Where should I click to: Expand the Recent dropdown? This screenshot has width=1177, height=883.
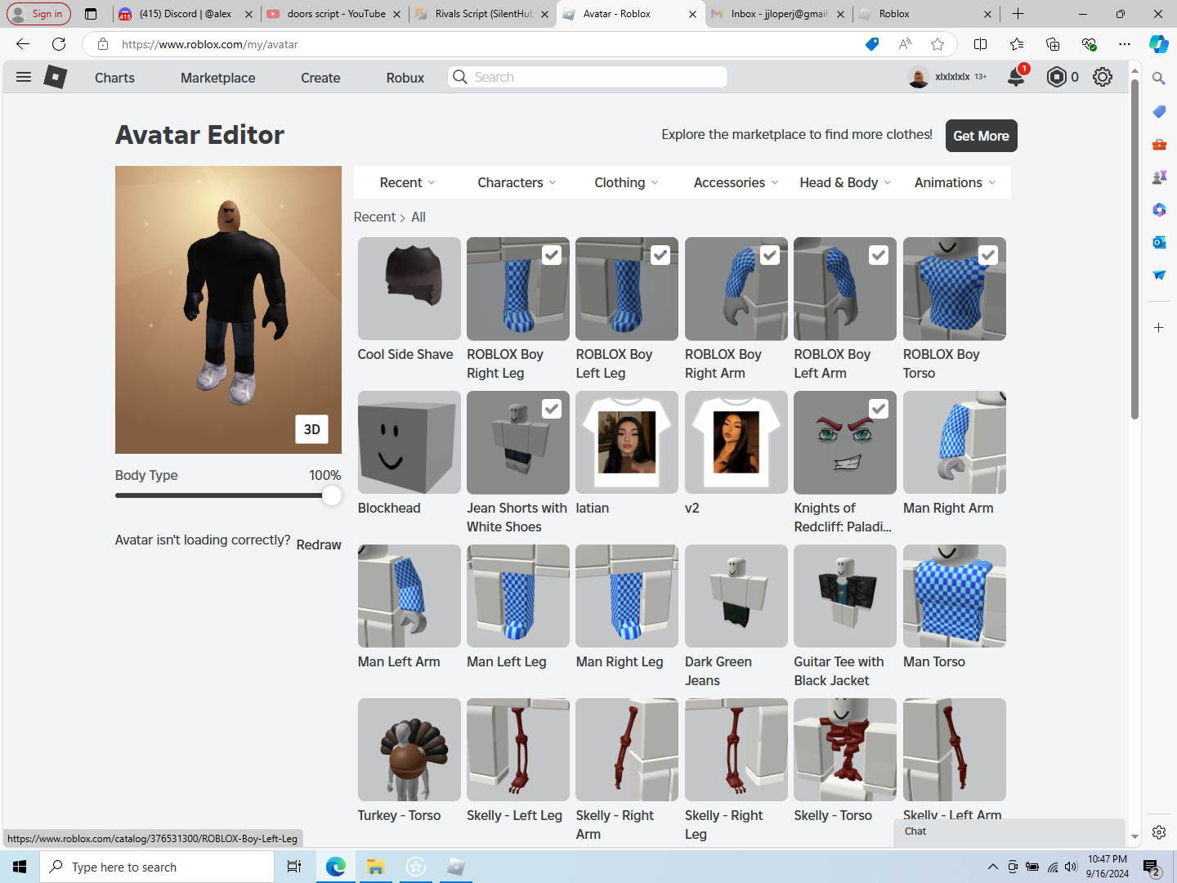coord(407,182)
